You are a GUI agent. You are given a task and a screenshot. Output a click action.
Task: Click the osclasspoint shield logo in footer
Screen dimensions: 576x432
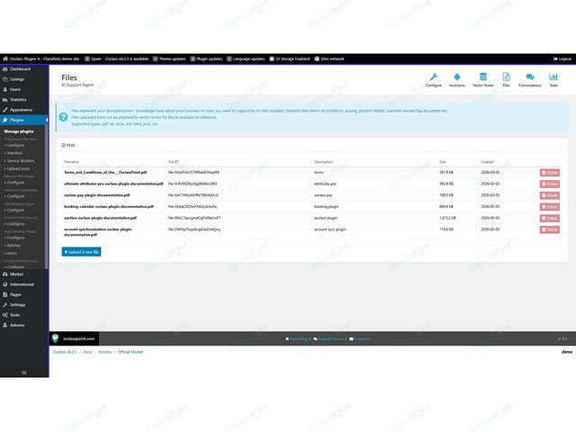pos(55,338)
